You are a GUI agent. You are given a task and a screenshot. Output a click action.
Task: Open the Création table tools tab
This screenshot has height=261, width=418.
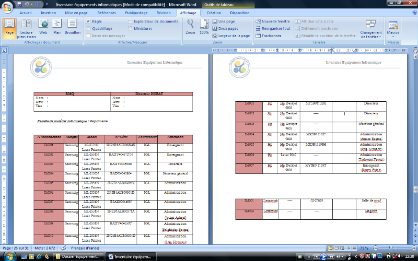pos(214,13)
